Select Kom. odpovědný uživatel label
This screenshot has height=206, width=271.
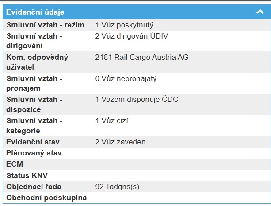click(37, 62)
